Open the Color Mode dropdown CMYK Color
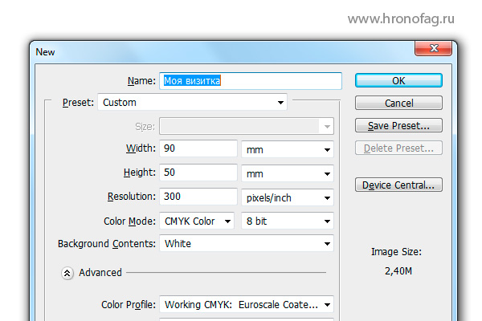The height and width of the screenshot is (321, 482). 197,221
